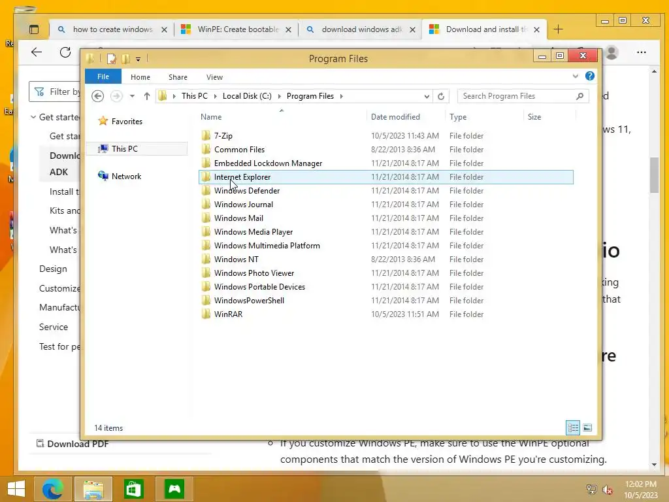
Task: Select WindowsPowerShell folder name
Action: tap(249, 300)
